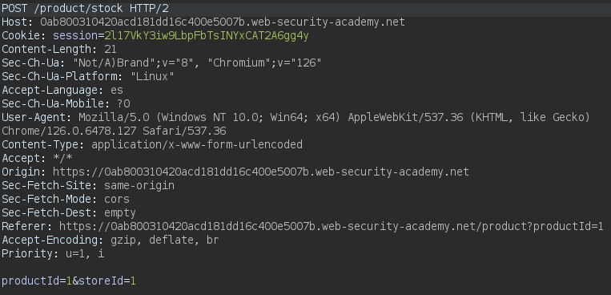Click the Host header value

(223, 22)
